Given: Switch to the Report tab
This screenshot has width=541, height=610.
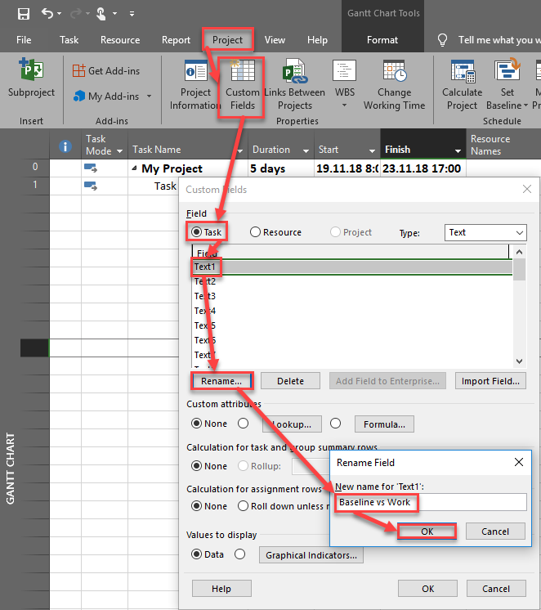Looking at the screenshot, I should 176,40.
